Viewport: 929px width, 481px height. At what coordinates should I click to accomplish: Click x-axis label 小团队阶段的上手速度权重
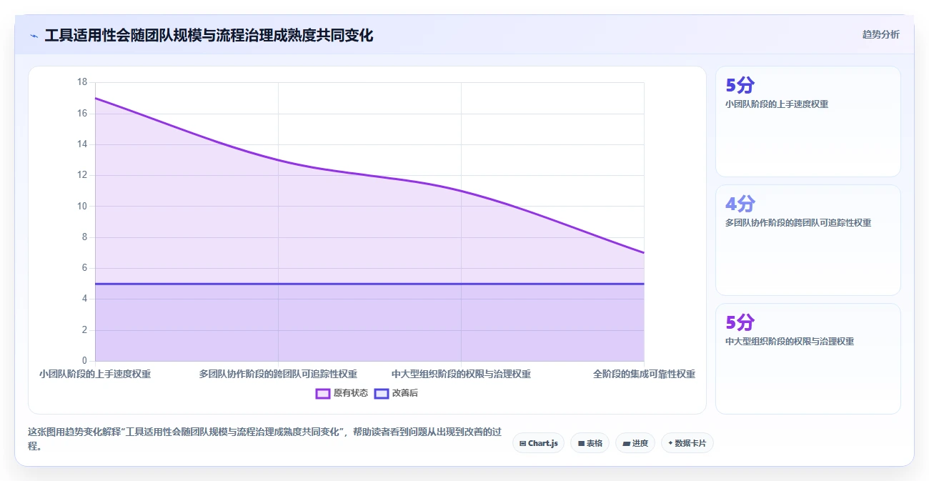(95, 374)
